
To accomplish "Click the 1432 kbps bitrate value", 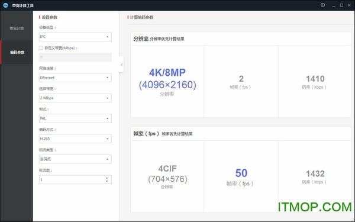I will point(315,173).
